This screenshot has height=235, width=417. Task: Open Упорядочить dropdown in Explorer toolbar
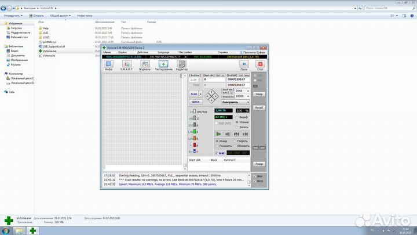click(x=13, y=16)
